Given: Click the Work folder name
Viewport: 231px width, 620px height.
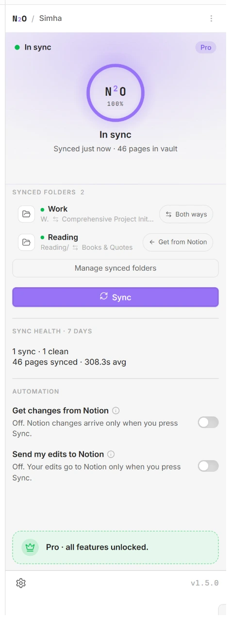Looking at the screenshot, I should pos(58,209).
